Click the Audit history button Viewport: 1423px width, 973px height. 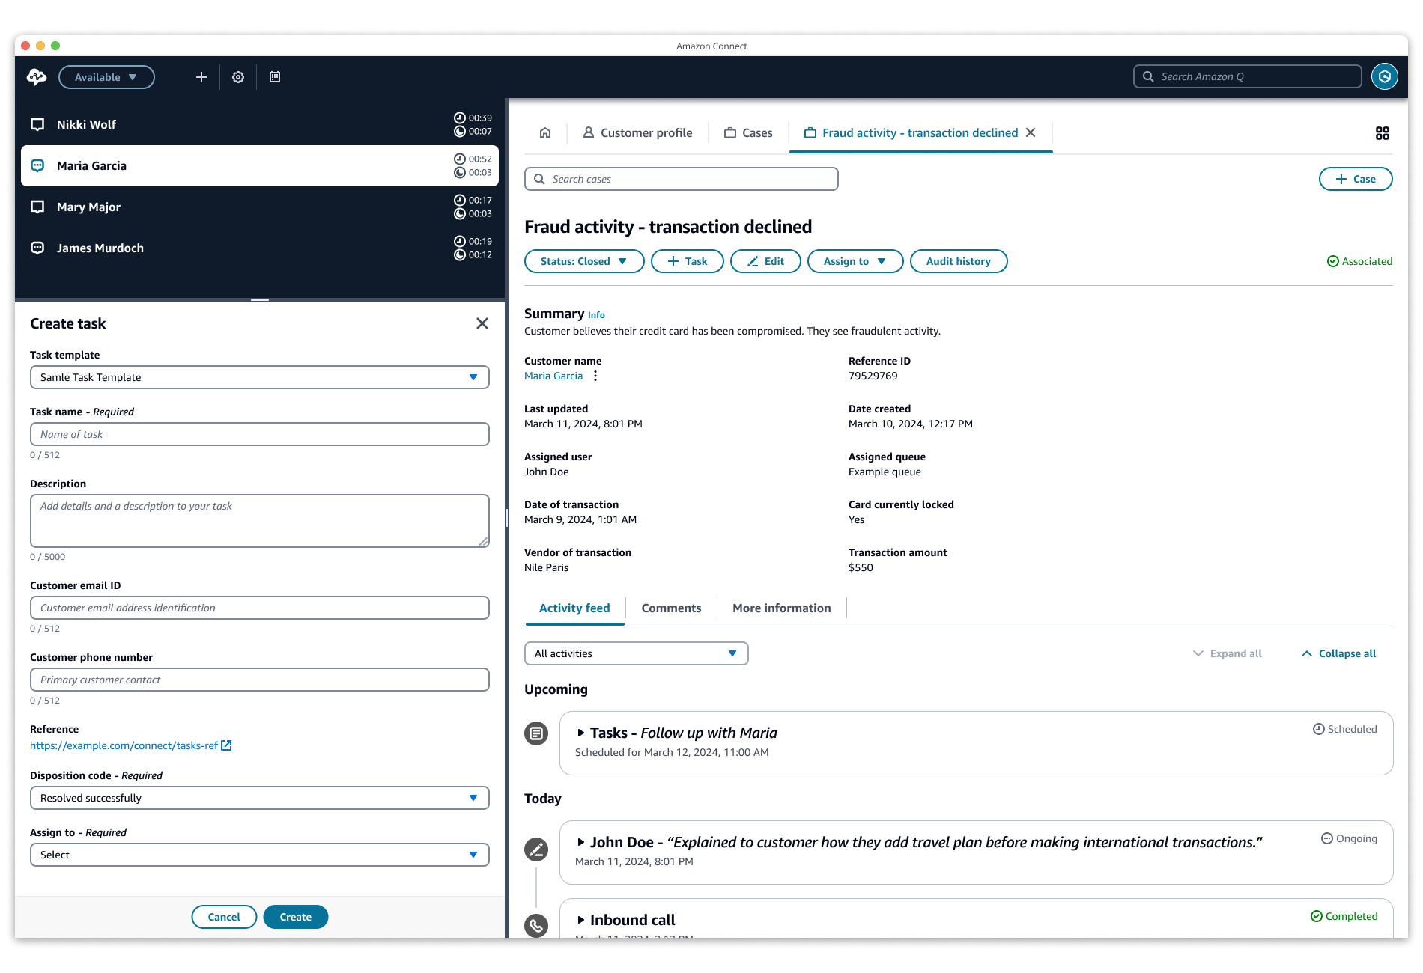[x=958, y=261]
